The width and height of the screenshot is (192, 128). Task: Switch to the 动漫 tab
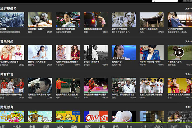(46, 126)
